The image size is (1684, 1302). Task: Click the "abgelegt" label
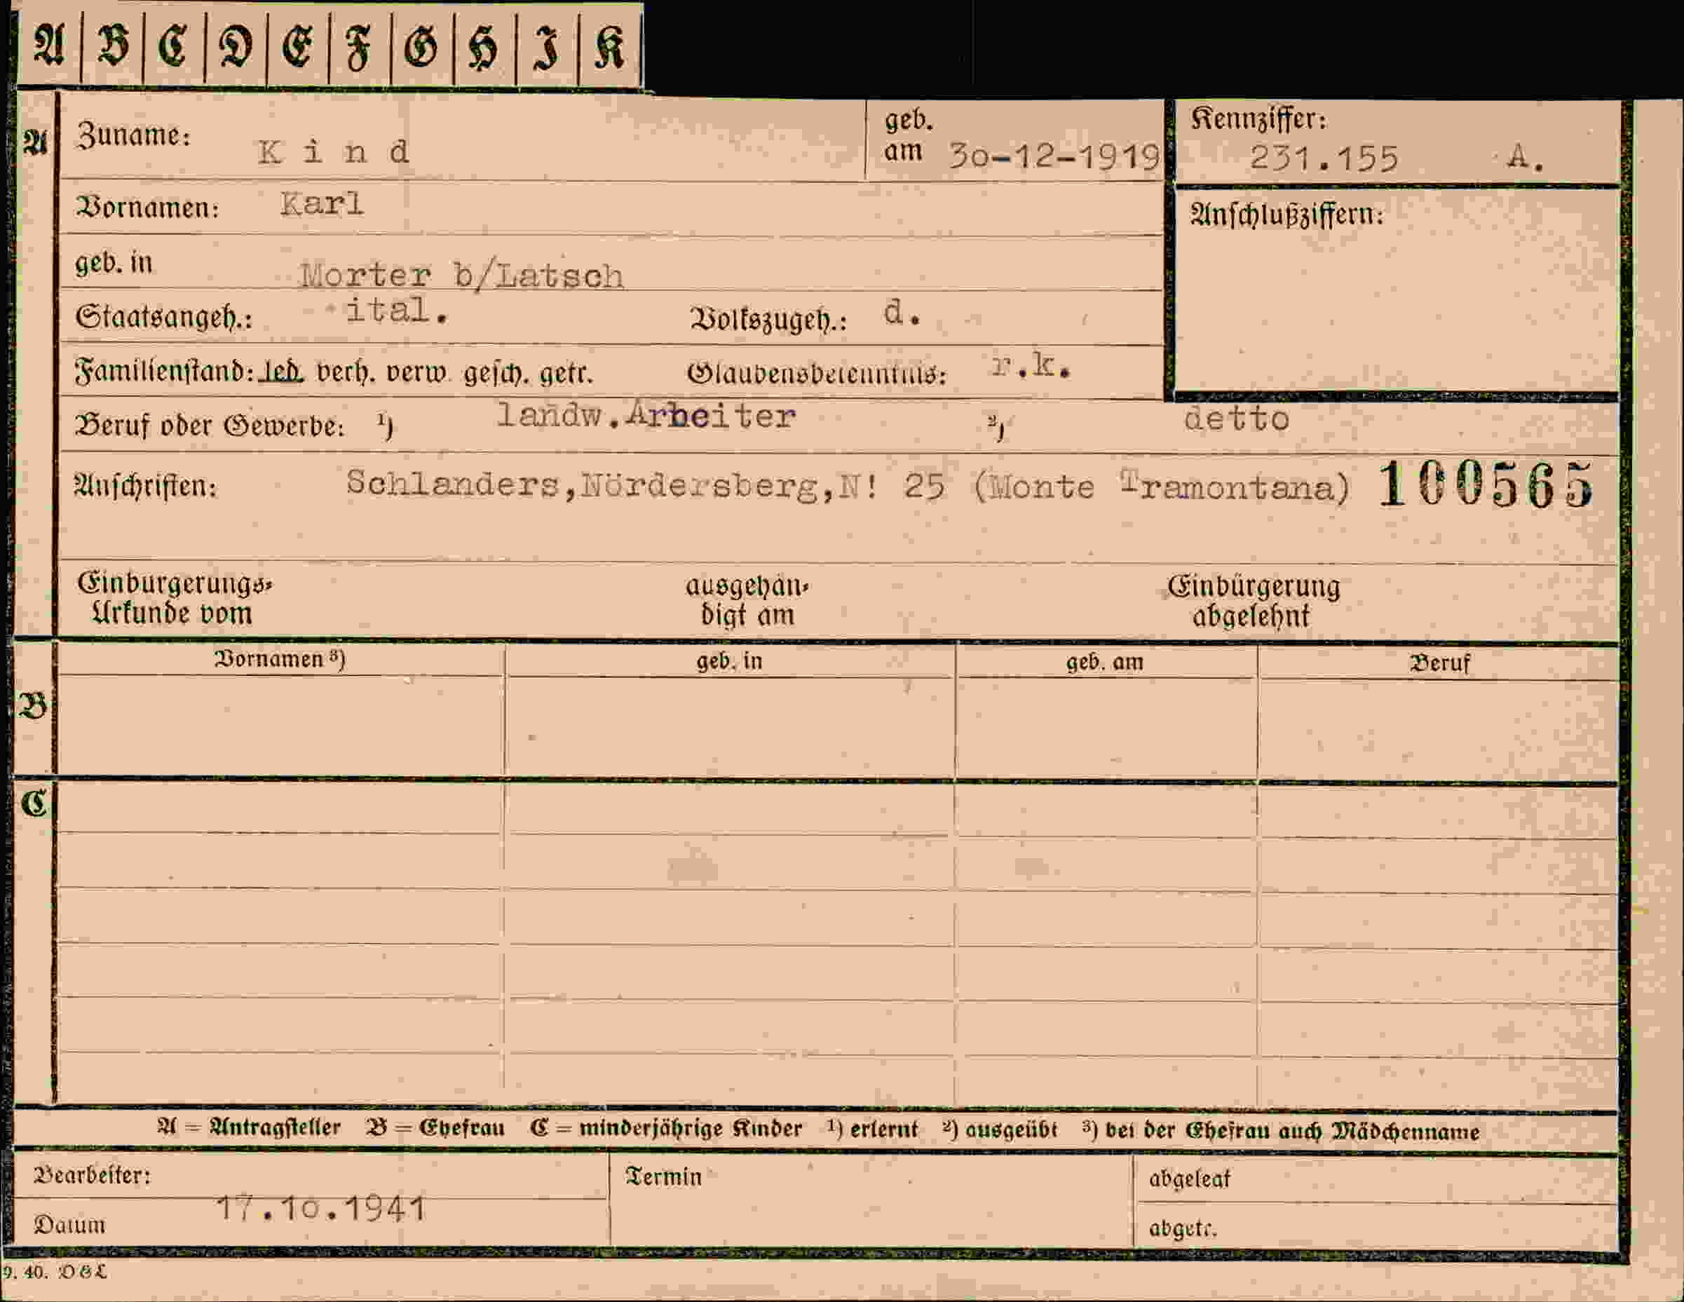point(1189,1179)
